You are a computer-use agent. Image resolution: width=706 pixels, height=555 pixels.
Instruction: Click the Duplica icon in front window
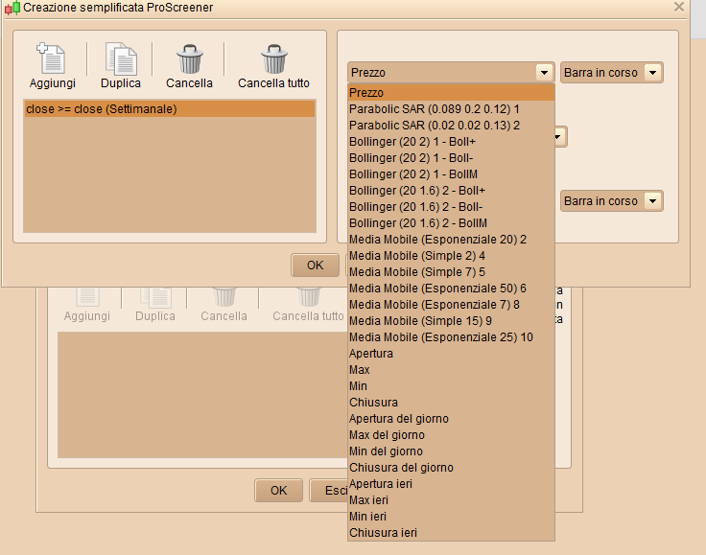click(121, 58)
